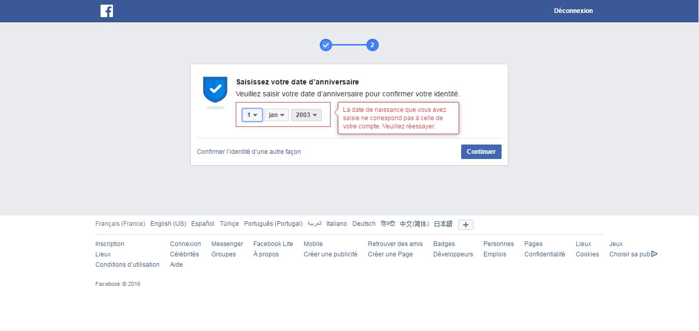The width and height of the screenshot is (699, 331).
Task: Open Choisir sa pub link
Action: coord(630,254)
